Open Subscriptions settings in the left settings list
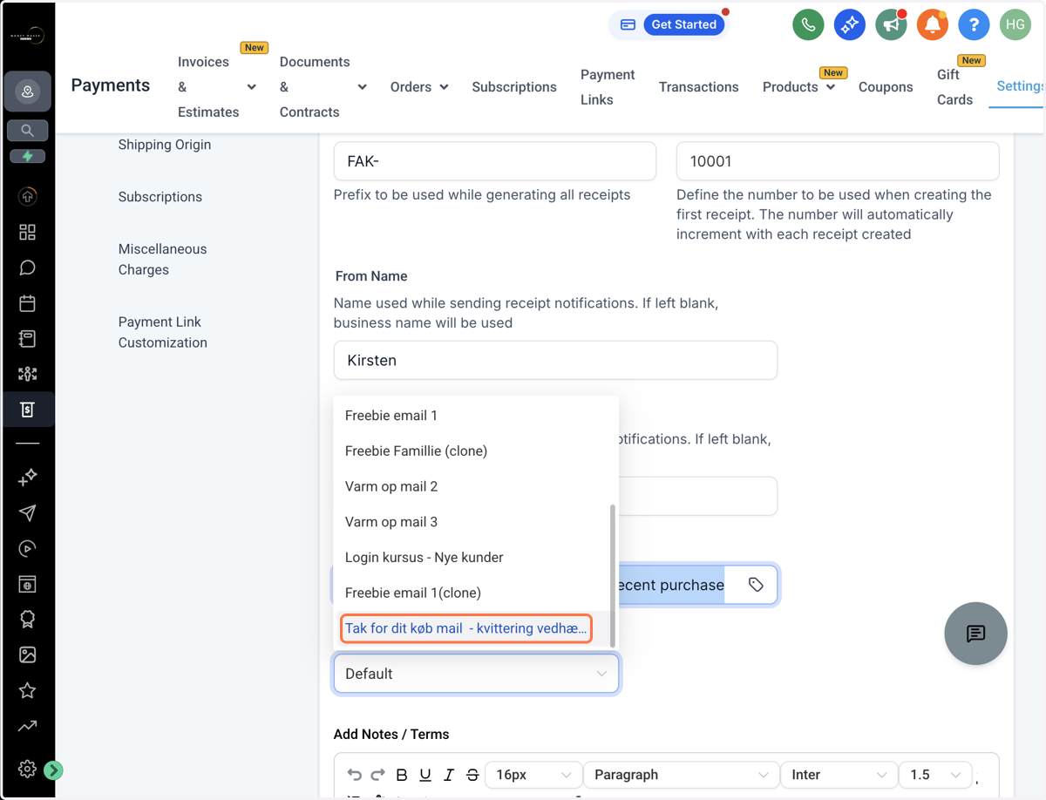The height and width of the screenshot is (800, 1046). [x=160, y=197]
